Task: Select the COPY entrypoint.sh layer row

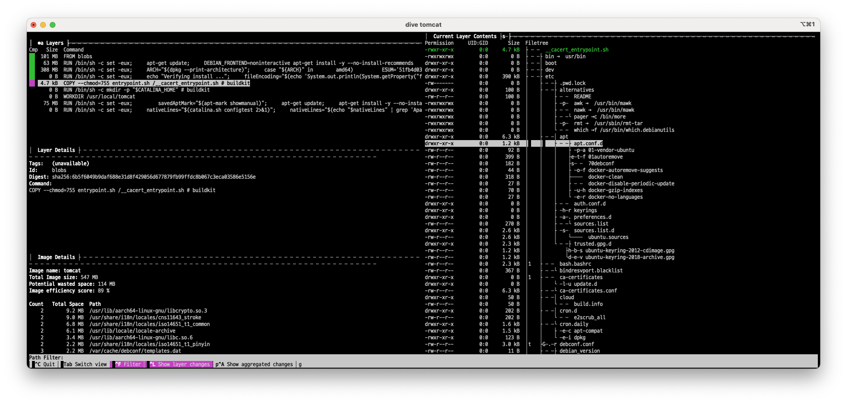Action: (145, 83)
